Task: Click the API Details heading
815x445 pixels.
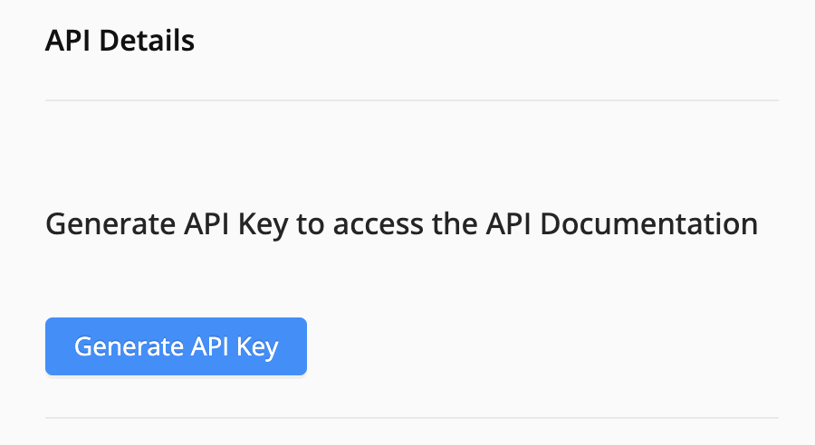Action: click(120, 41)
